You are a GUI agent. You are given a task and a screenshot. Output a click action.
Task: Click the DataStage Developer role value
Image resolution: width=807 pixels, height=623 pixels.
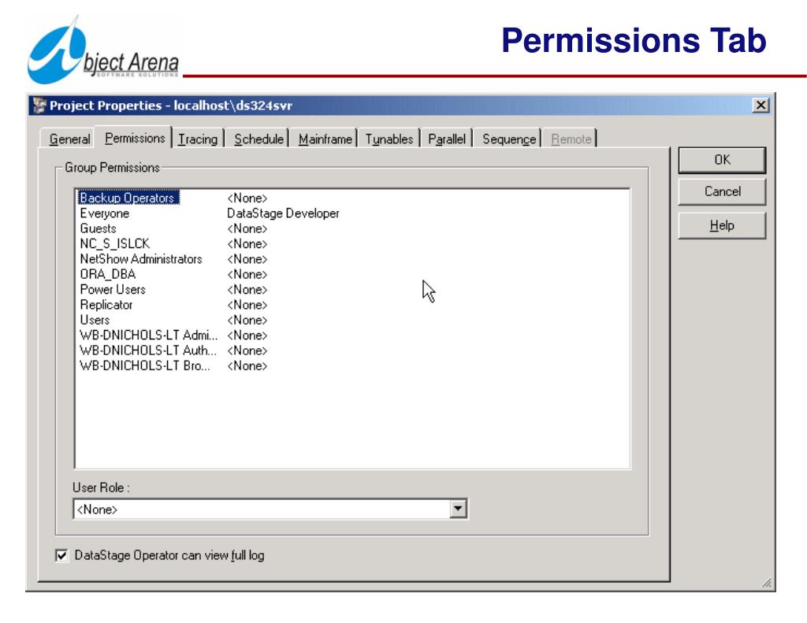283,213
